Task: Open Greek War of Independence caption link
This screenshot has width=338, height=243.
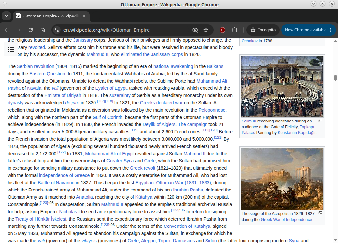Action: click(x=286, y=220)
